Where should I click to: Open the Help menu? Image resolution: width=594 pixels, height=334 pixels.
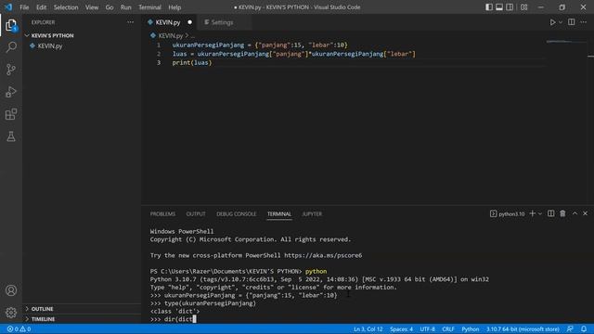(174, 7)
